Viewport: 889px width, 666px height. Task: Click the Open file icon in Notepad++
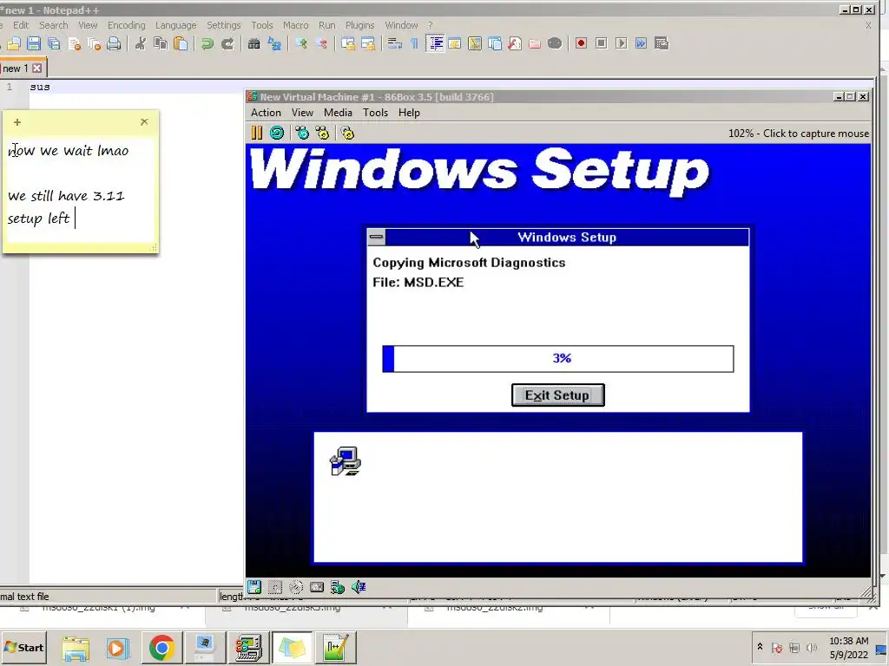pyautogui.click(x=14, y=43)
